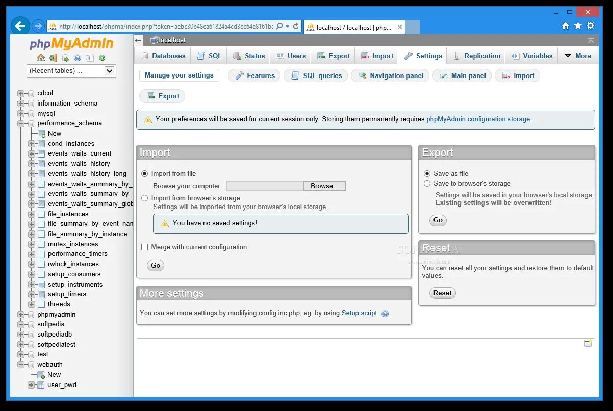Viewport: 613px width, 411px height.
Task: Open Navigation panel settings subtab
Action: (390, 76)
